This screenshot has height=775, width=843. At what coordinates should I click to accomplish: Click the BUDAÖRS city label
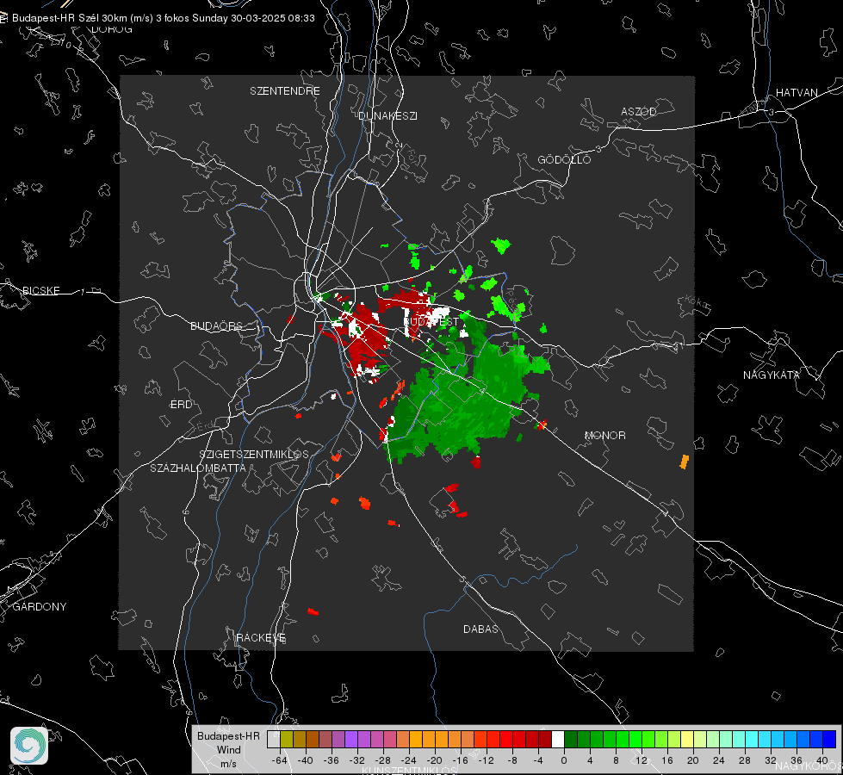[217, 325]
